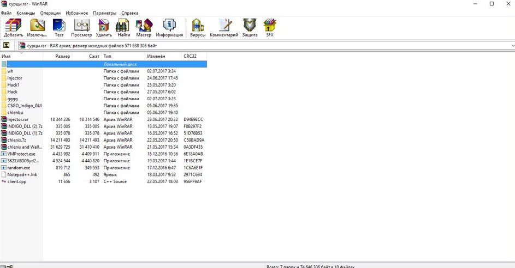
Task: Open the Просмотр (View) tool
Action: click(81, 28)
